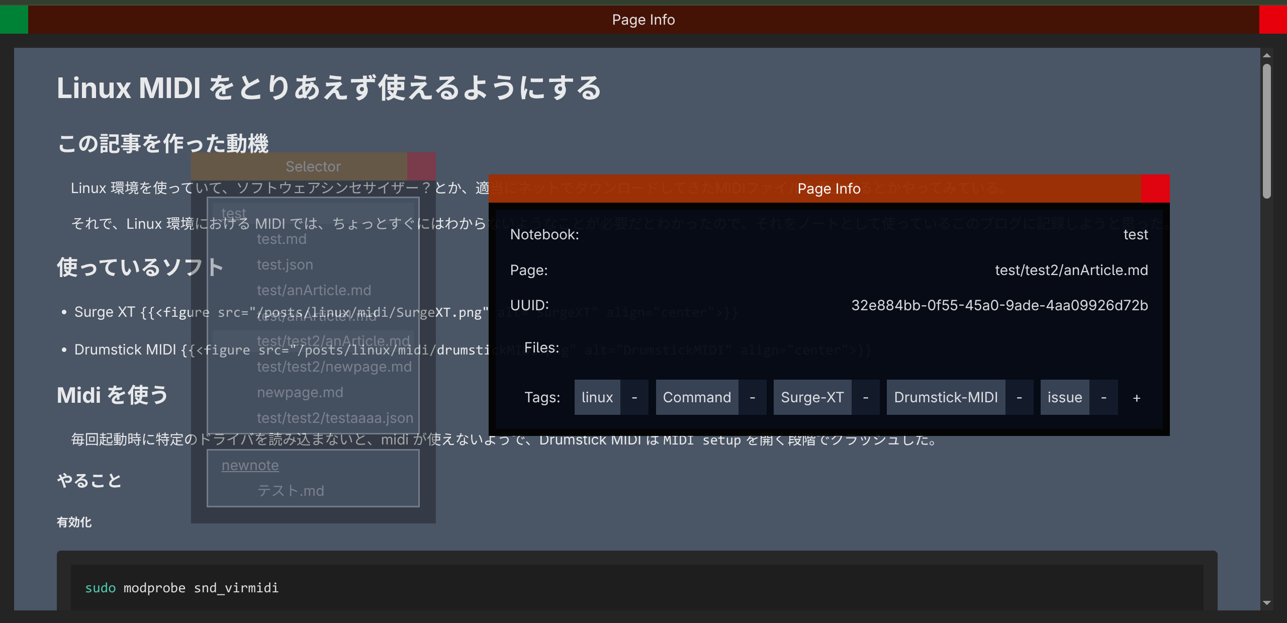The width and height of the screenshot is (1287, 623).
Task: Expand the "test" notebook group in Selector
Action: pyautogui.click(x=234, y=213)
